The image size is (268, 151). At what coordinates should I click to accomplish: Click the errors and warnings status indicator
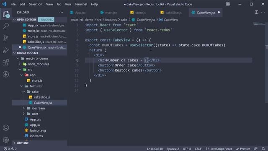(10, 149)
